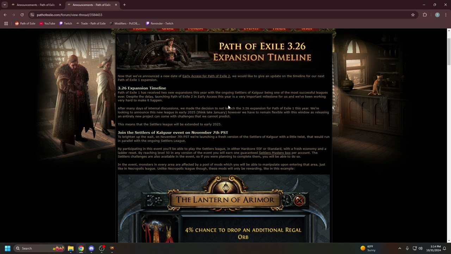Click the browser back arrow

point(5,15)
